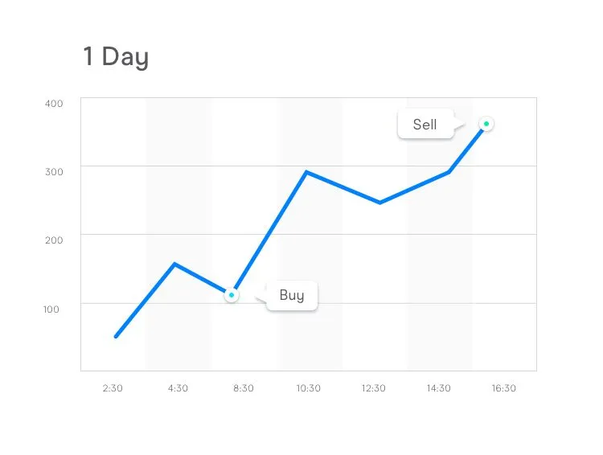Image resolution: width=603 pixels, height=455 pixels.
Task: Click the line peak near 10:30
Action: (x=306, y=172)
